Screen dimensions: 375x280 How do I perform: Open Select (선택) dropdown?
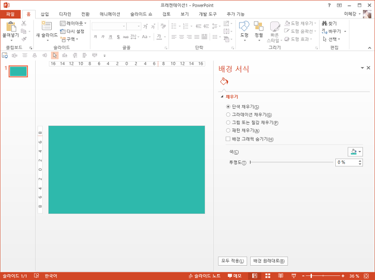coord(331,39)
